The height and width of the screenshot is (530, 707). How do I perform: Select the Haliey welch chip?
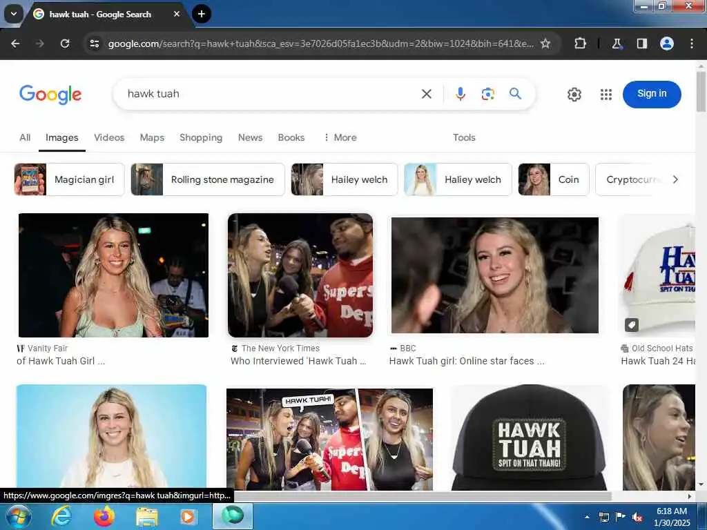click(x=458, y=179)
